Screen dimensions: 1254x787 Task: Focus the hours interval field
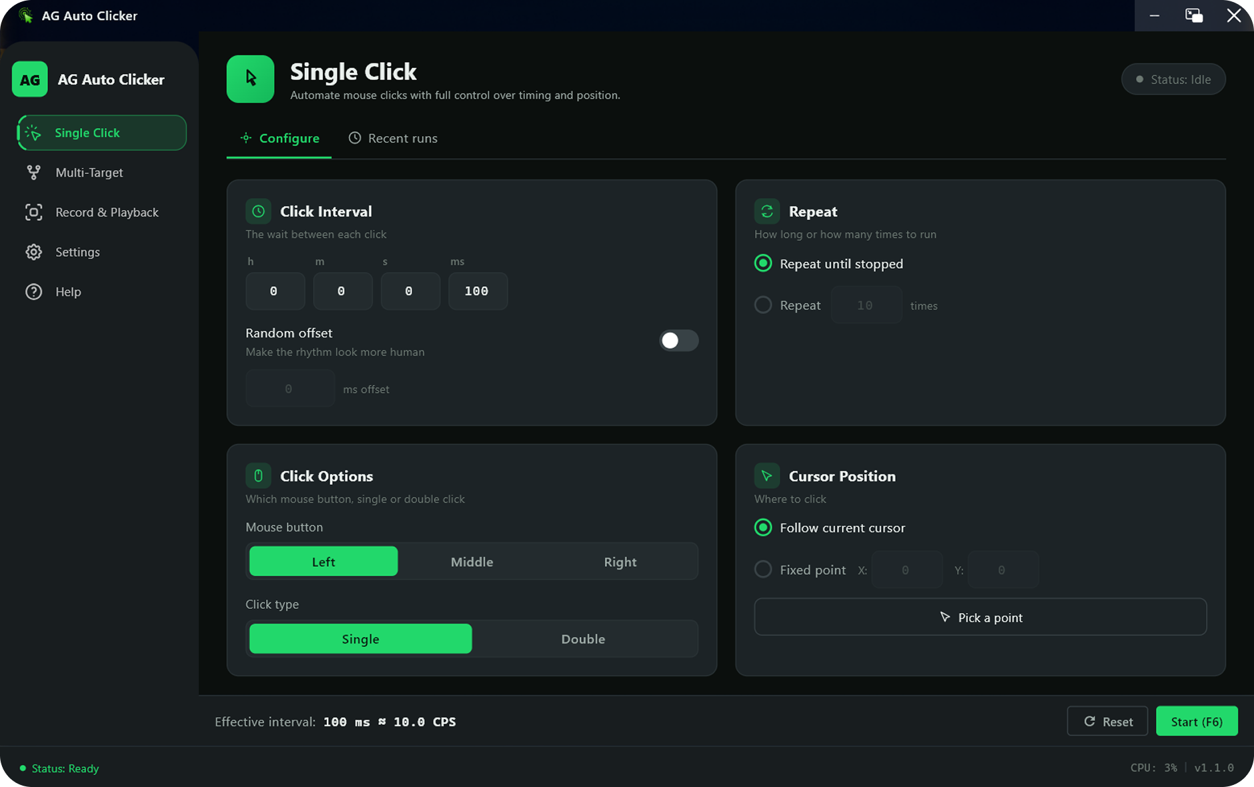point(275,291)
